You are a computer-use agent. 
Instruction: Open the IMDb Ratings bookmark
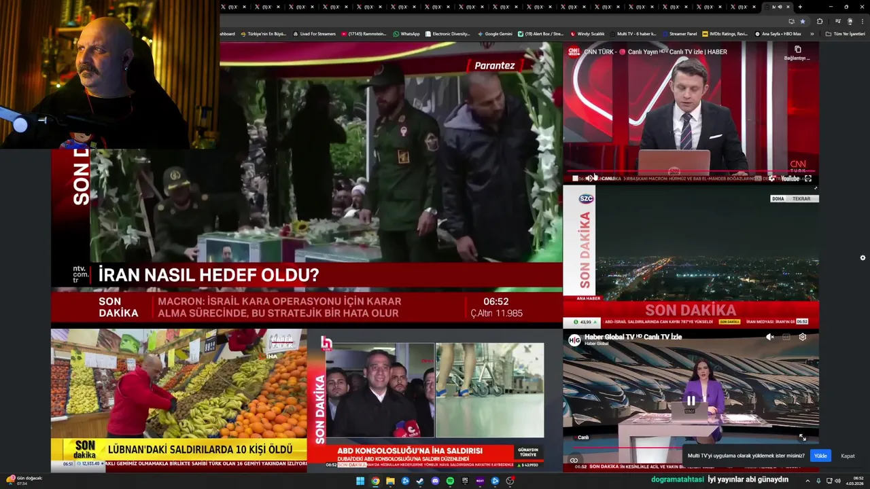click(x=725, y=33)
